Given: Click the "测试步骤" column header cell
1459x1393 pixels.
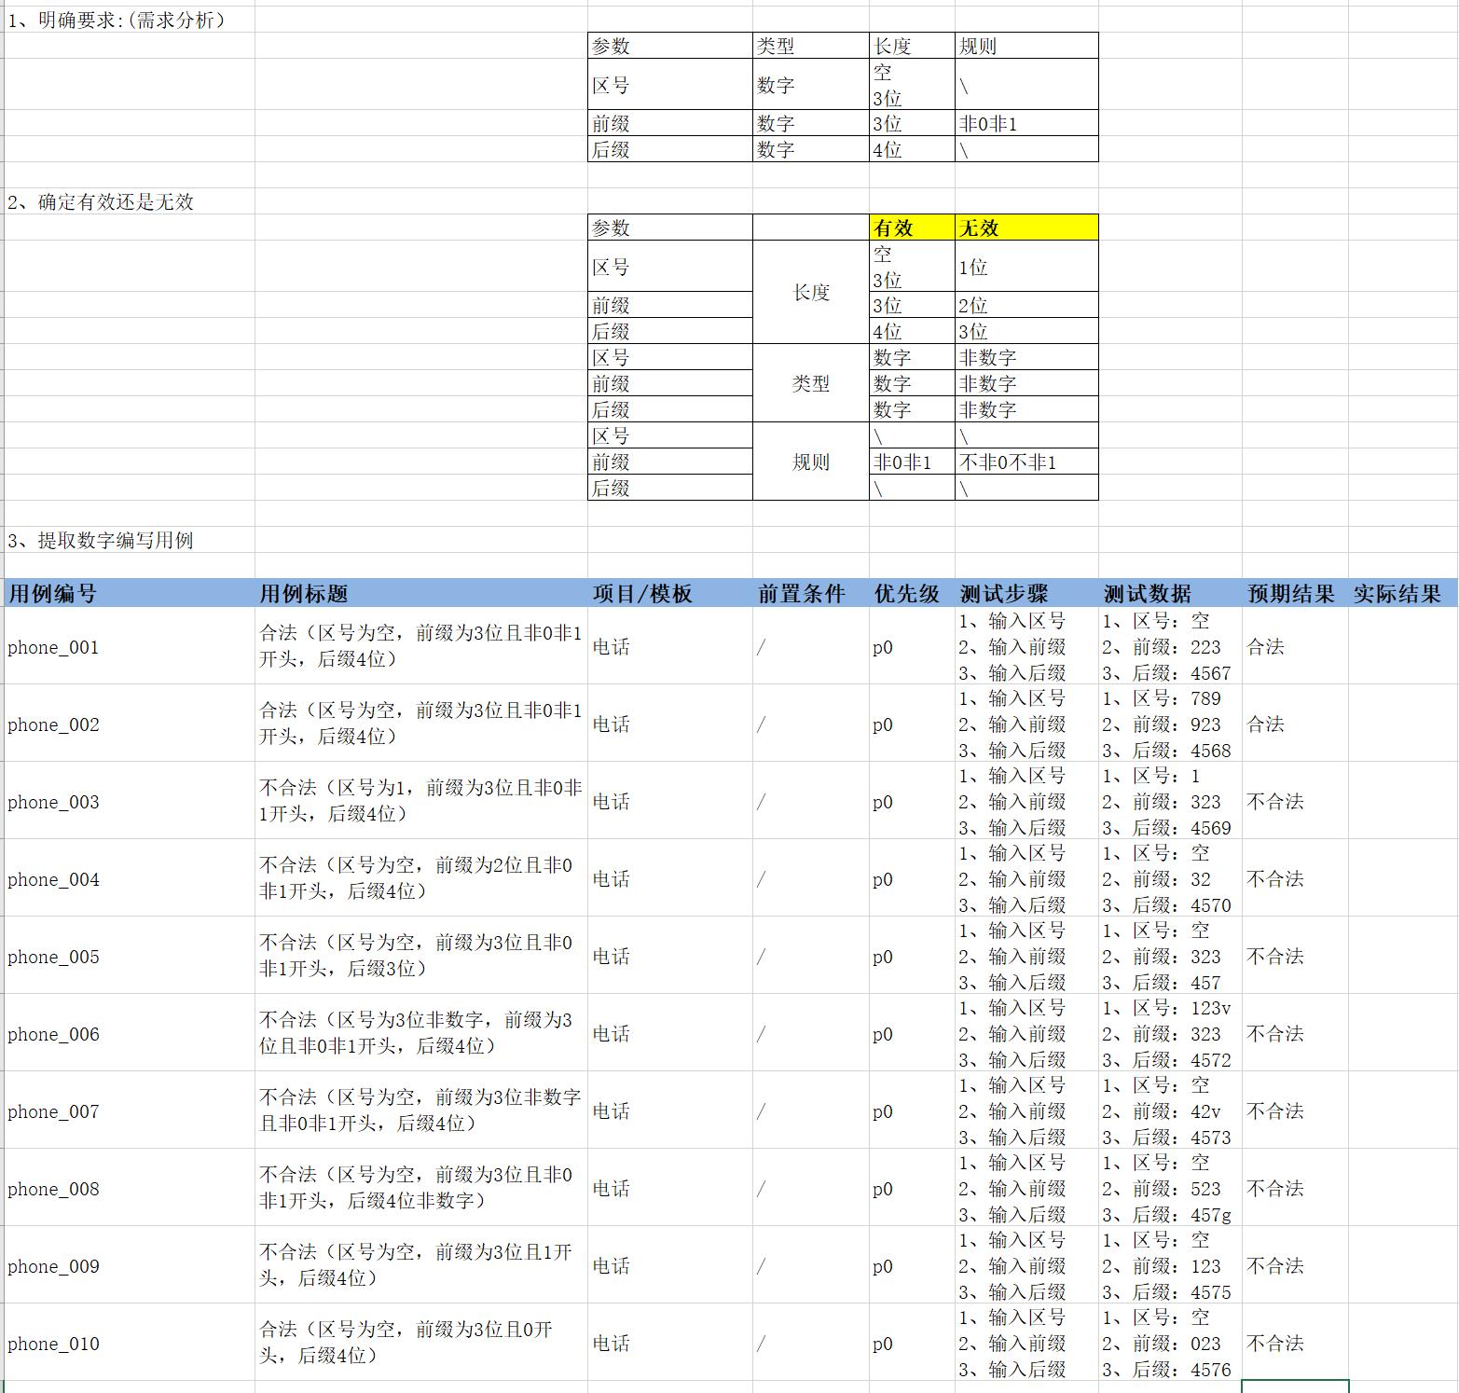Looking at the screenshot, I should click(1026, 593).
